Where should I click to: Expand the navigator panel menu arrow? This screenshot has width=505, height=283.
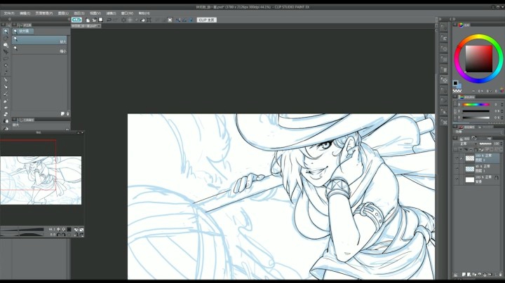tap(83, 132)
